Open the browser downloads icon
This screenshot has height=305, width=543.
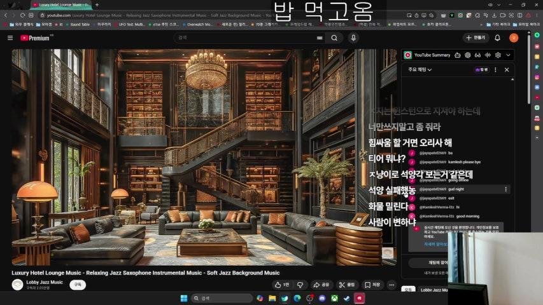pyautogui.click(x=494, y=15)
